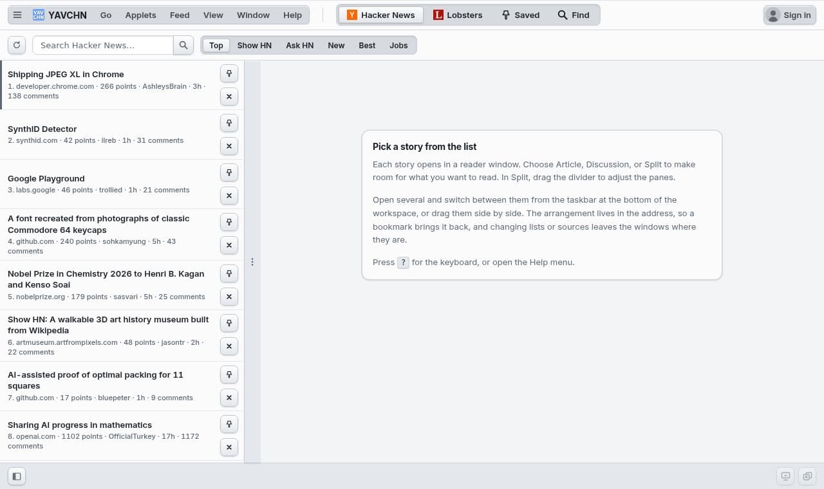
Task: Pin the walkable 3D art museum story
Action: tap(229, 323)
